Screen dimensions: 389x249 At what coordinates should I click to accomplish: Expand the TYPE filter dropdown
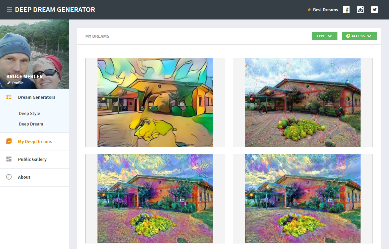tap(325, 36)
